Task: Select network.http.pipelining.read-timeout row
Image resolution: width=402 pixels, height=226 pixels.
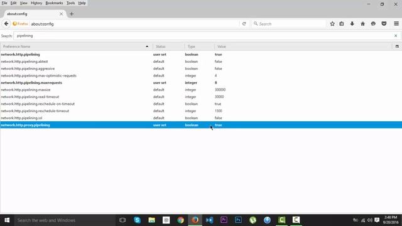Action: (x=201, y=97)
